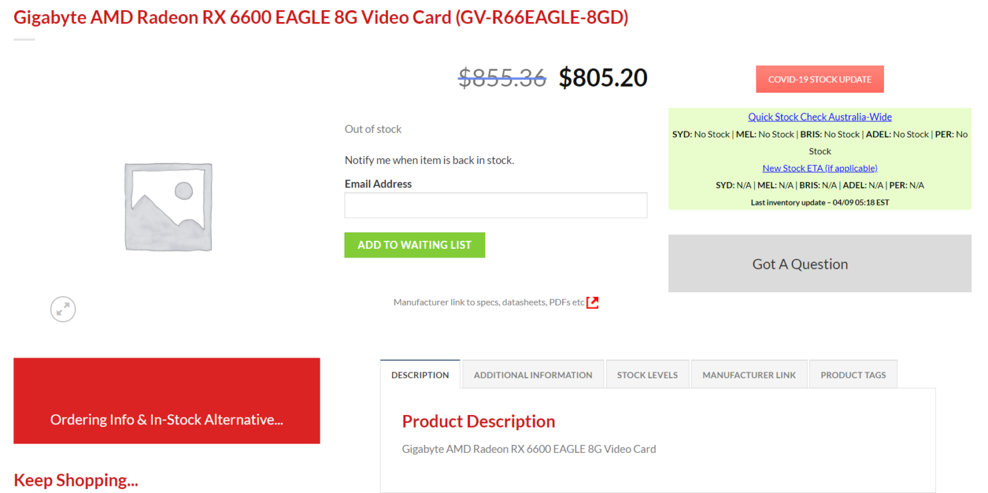The image size is (988, 493).
Task: Click the Got A Question panel
Action: pos(820,264)
